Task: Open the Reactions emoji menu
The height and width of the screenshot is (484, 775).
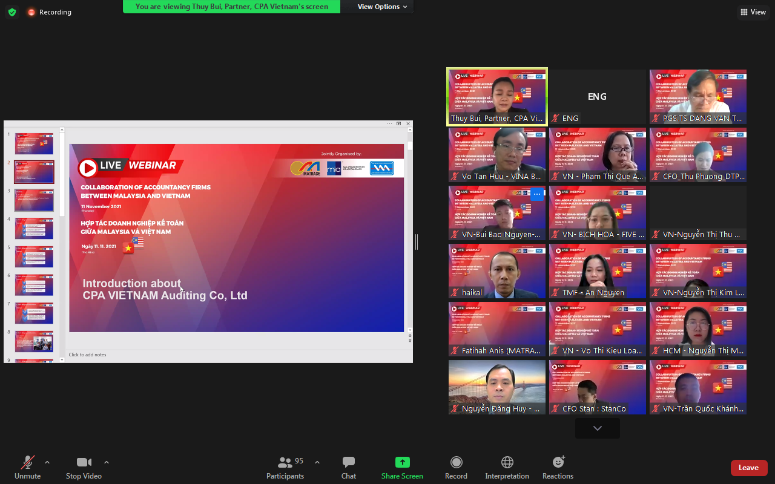Action: (x=558, y=468)
